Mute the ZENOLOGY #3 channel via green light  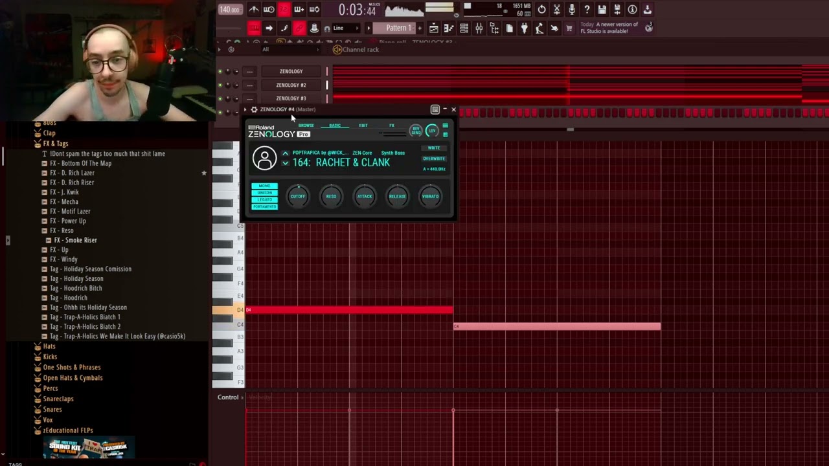pyautogui.click(x=220, y=98)
